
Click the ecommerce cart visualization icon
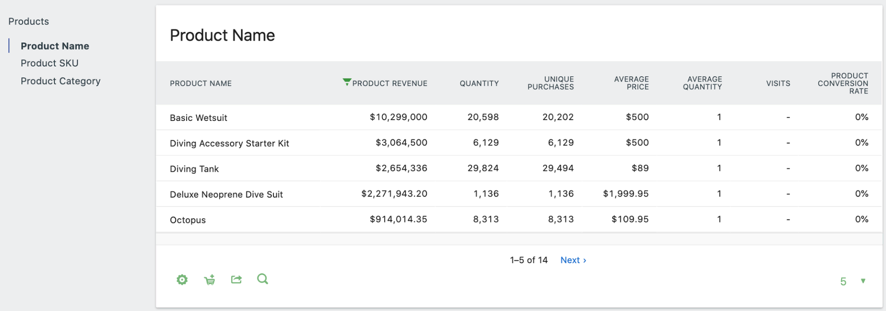point(210,280)
